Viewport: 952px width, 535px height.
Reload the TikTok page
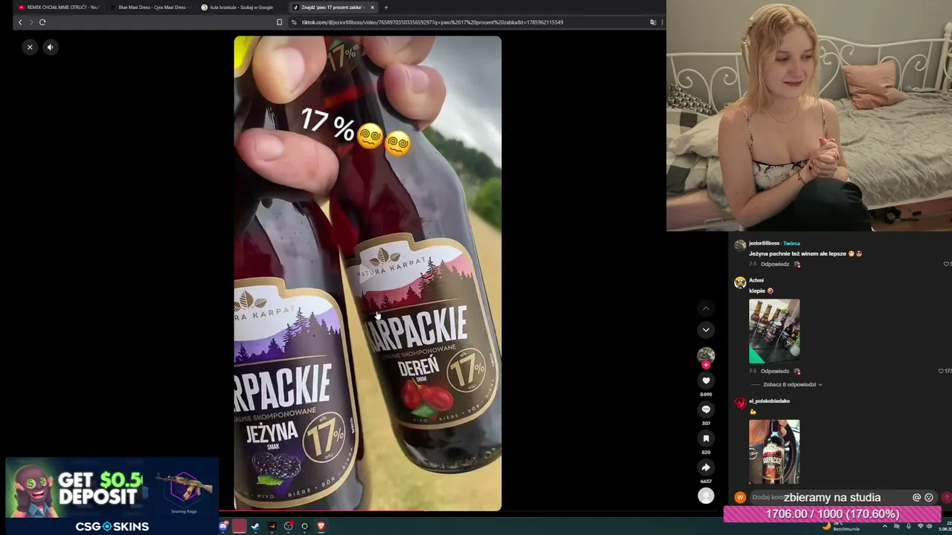point(42,22)
